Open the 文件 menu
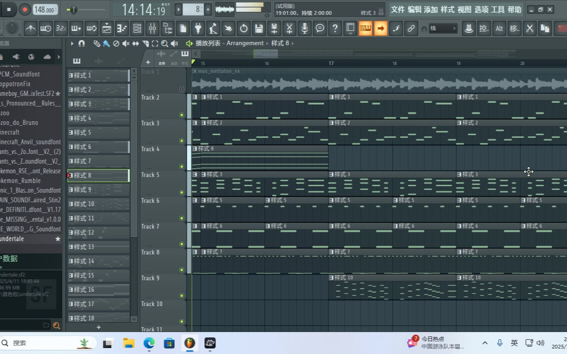 (x=398, y=9)
